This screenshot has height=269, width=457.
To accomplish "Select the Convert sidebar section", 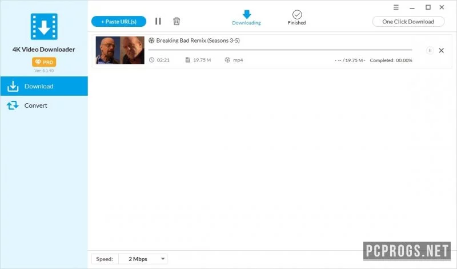I will 44,105.
